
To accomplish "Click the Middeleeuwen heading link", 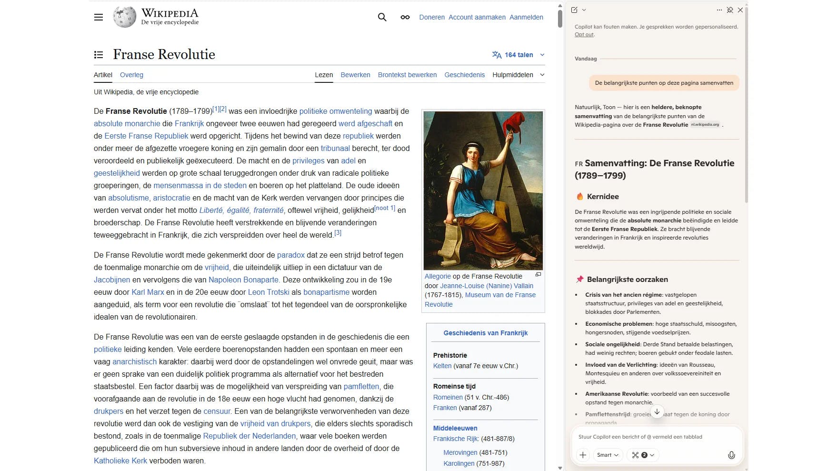I will click(x=455, y=428).
